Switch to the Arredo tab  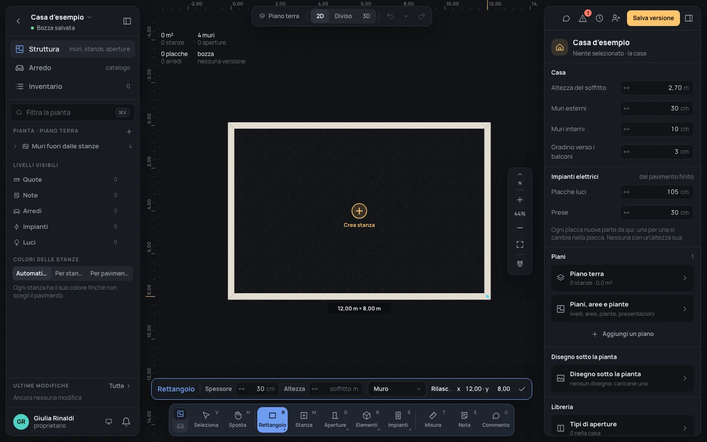pyautogui.click(x=73, y=68)
